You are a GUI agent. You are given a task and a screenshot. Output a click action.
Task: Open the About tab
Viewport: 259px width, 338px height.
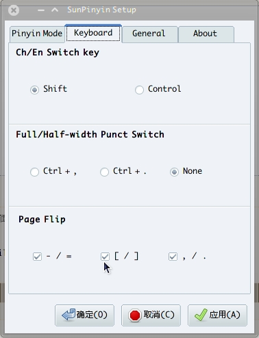206,34
